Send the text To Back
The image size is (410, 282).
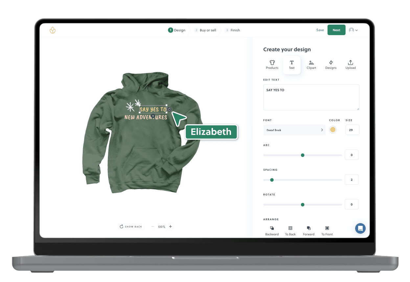click(x=290, y=230)
